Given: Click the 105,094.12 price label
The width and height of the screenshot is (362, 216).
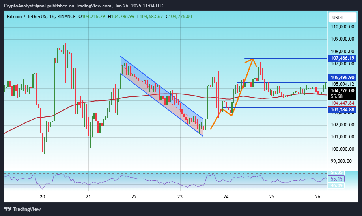Looking at the screenshot, I should click(342, 84).
